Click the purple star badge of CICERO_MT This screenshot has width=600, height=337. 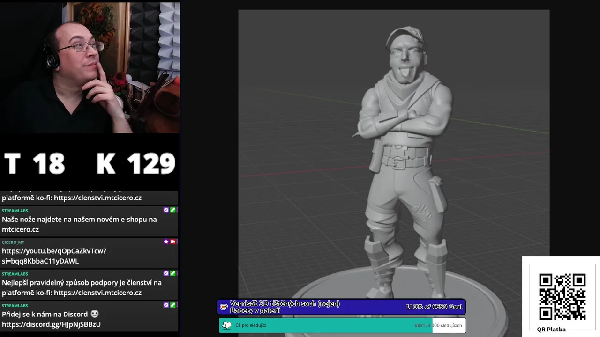[x=166, y=242]
